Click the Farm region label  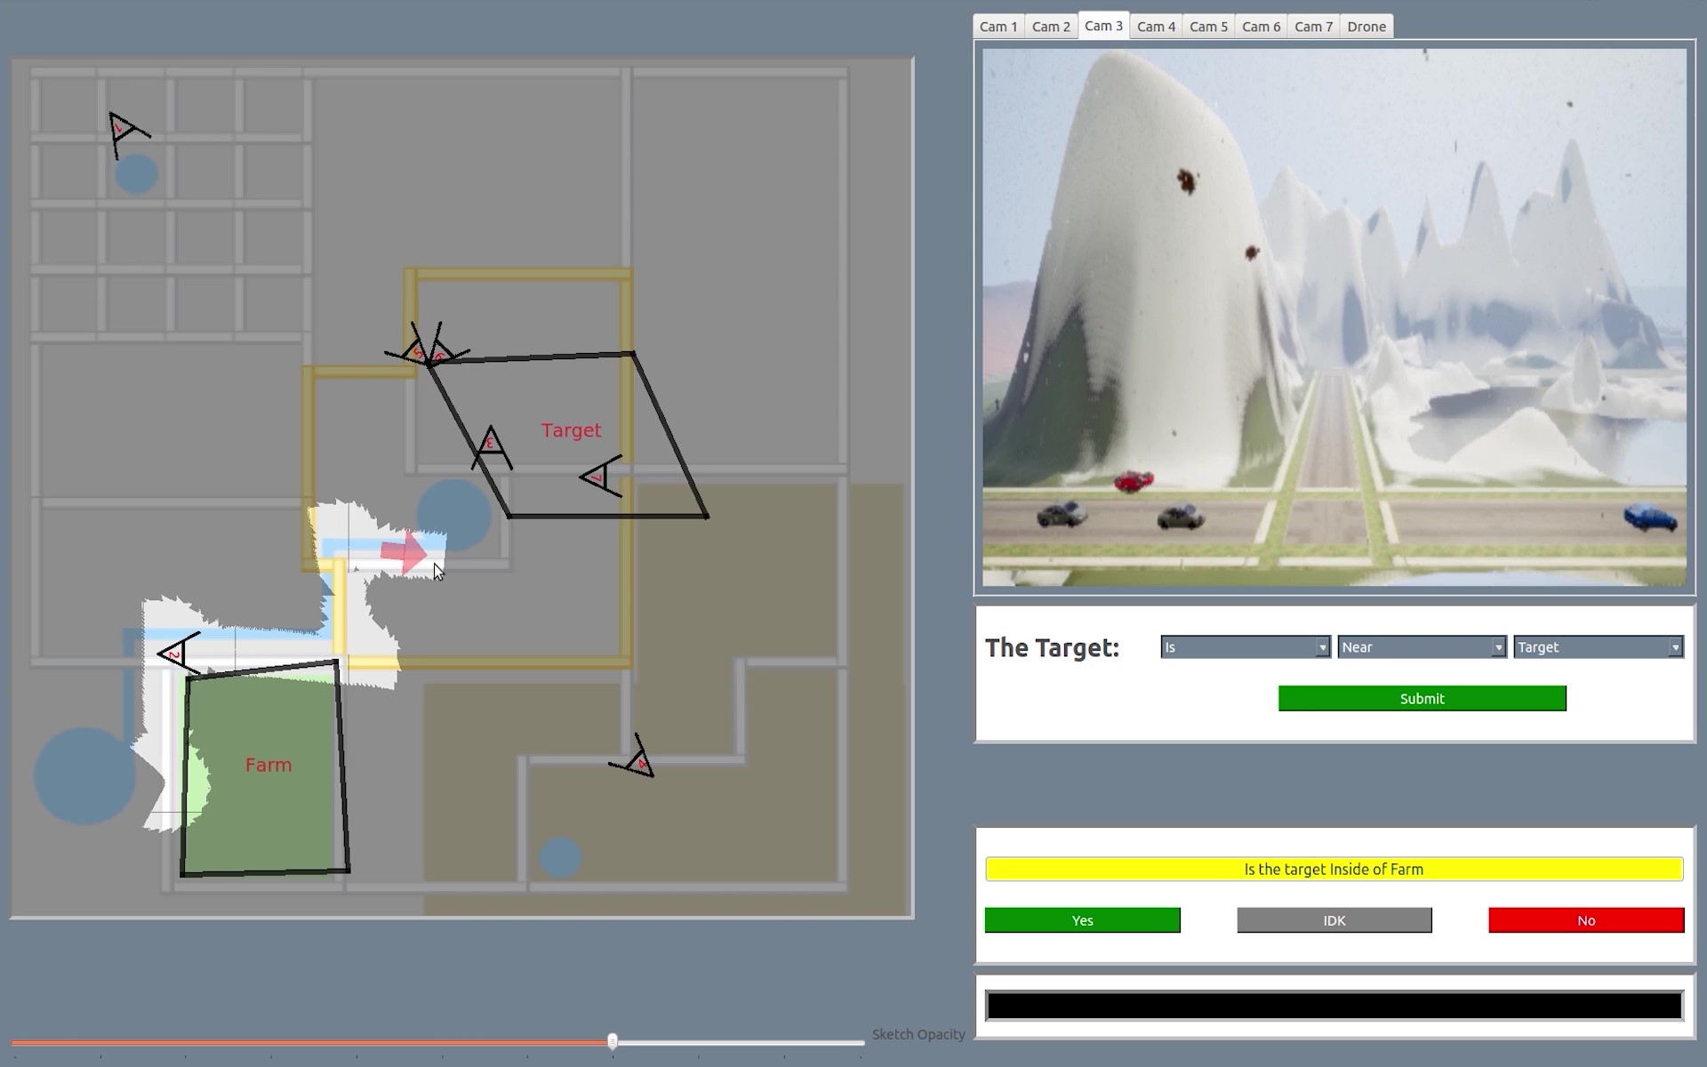(268, 766)
